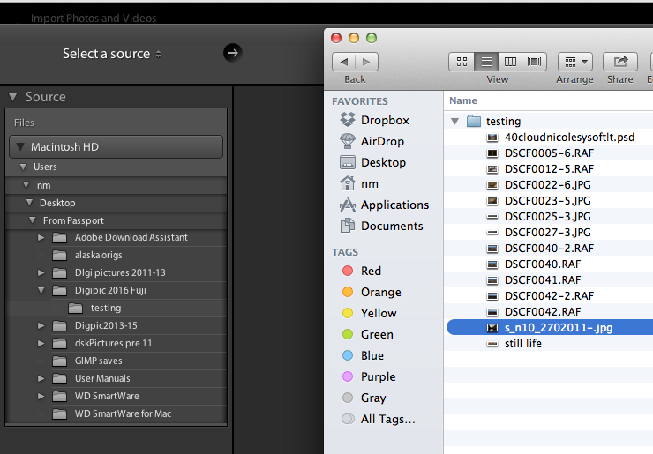Screen dimensions: 653x454
Task: Select the alaska origs folder
Action: tap(98, 255)
